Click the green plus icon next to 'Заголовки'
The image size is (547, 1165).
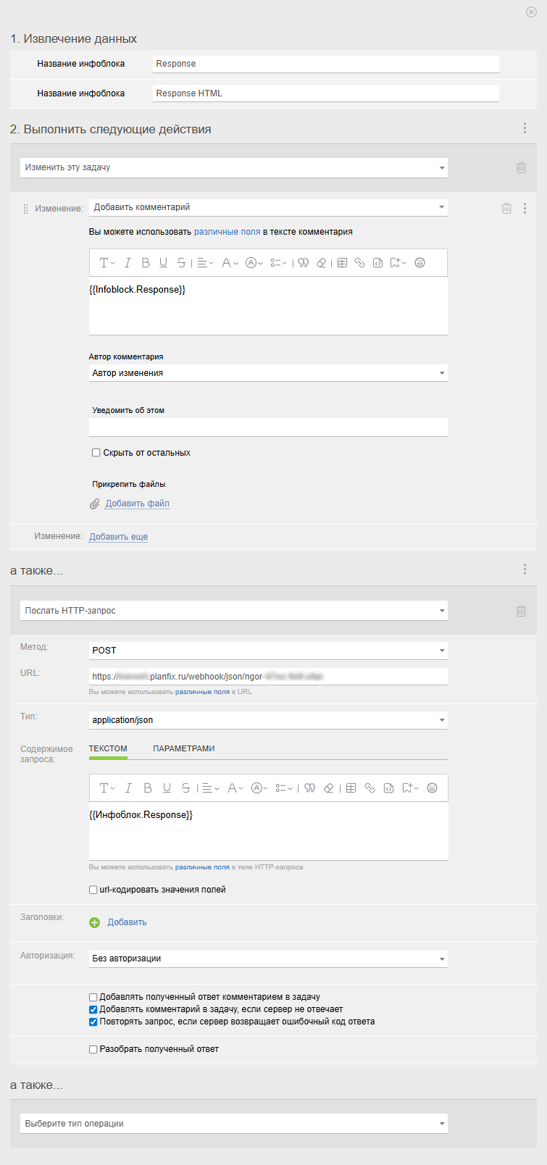point(95,922)
